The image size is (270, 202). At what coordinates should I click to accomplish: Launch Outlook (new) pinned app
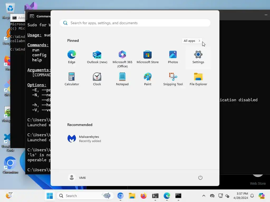pos(97,57)
